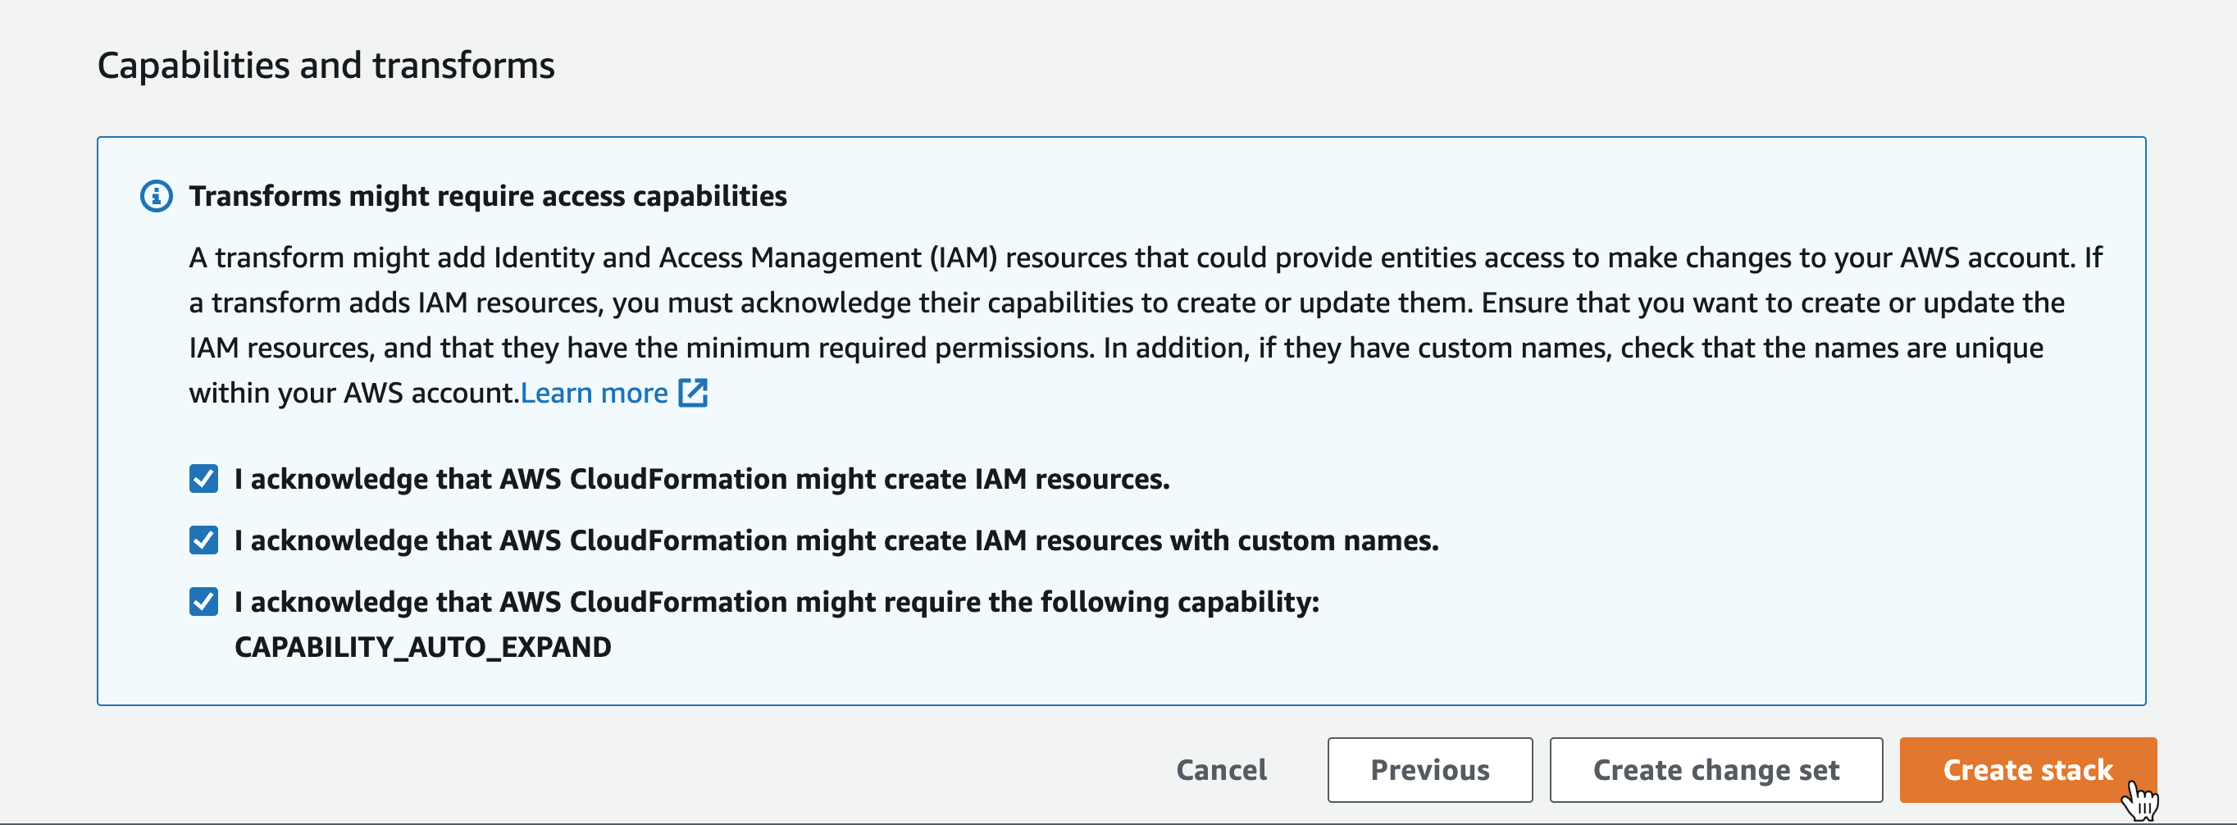Click the external link icon beside Learn more
The image size is (2237, 825).
(692, 393)
